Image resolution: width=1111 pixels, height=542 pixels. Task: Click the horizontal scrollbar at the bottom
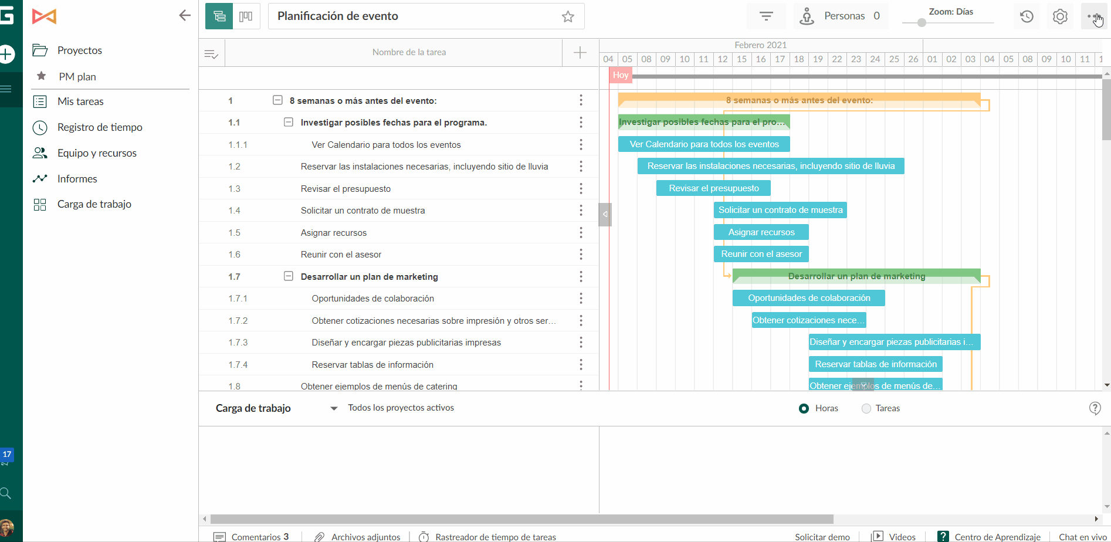[x=522, y=519]
